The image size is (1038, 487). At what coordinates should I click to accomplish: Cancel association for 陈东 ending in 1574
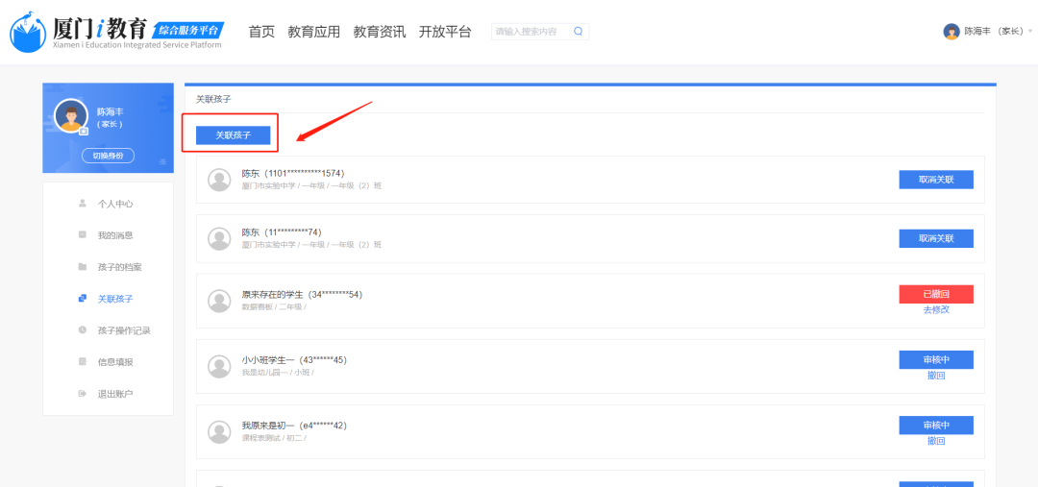935,180
